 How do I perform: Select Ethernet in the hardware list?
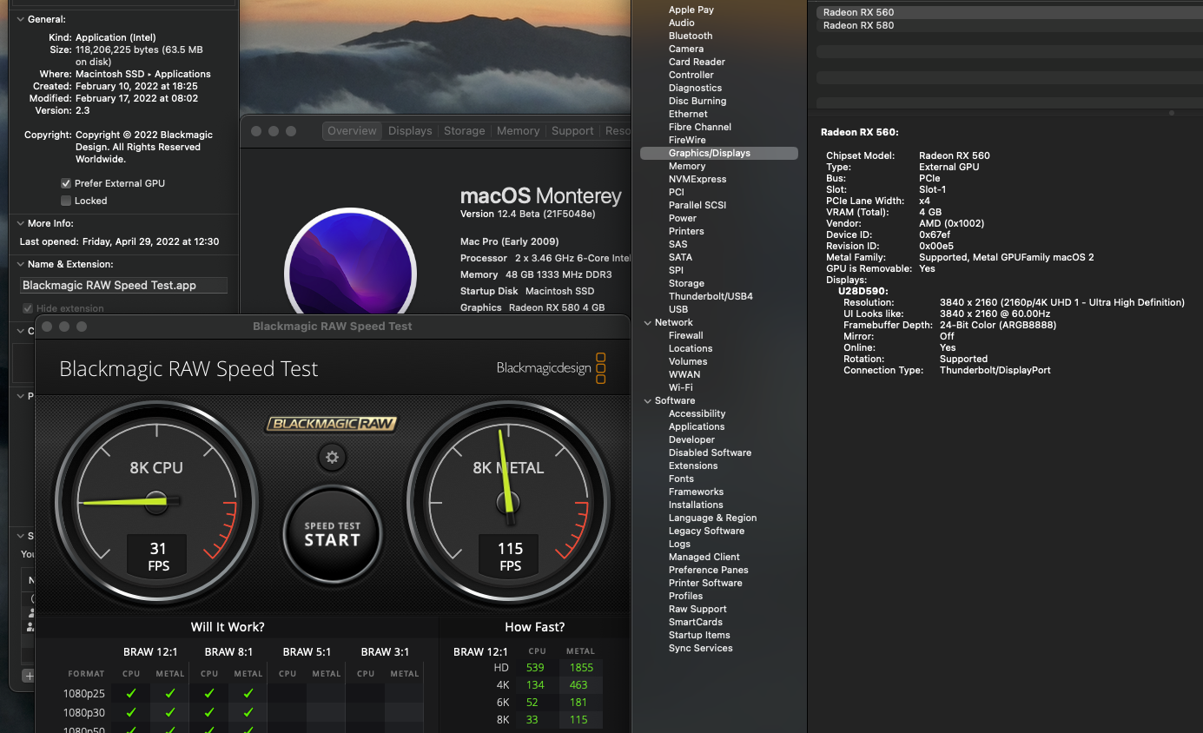[688, 114]
